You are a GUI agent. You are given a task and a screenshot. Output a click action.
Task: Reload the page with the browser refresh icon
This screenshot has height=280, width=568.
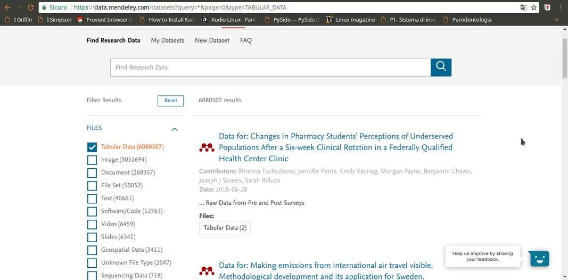point(30,7)
